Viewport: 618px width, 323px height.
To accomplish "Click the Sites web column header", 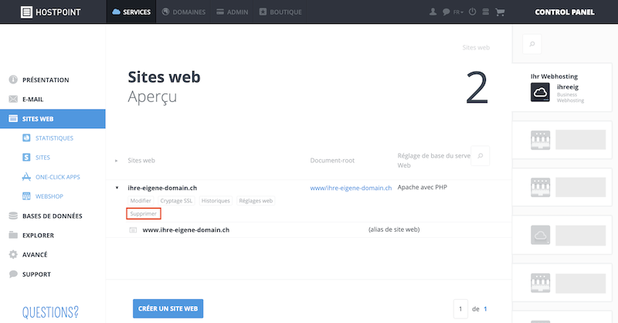I will 141,161.
